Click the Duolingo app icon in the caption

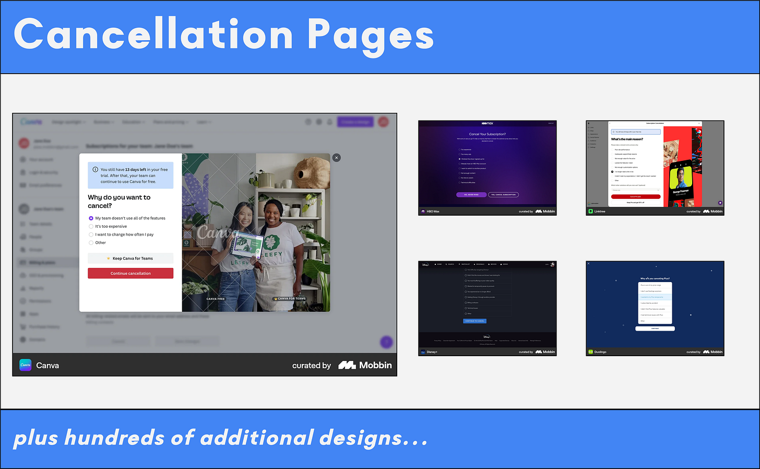tap(591, 352)
